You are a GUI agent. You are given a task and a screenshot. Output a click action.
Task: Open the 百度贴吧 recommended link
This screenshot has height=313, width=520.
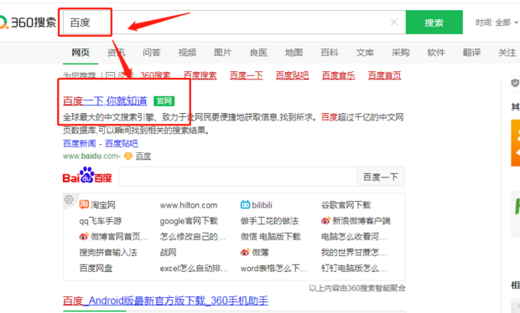coord(292,75)
